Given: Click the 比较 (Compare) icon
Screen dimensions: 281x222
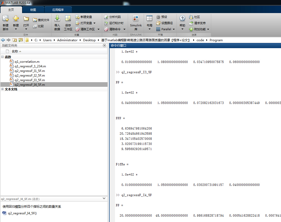Looking at the screenshot, I should click(x=35, y=26).
